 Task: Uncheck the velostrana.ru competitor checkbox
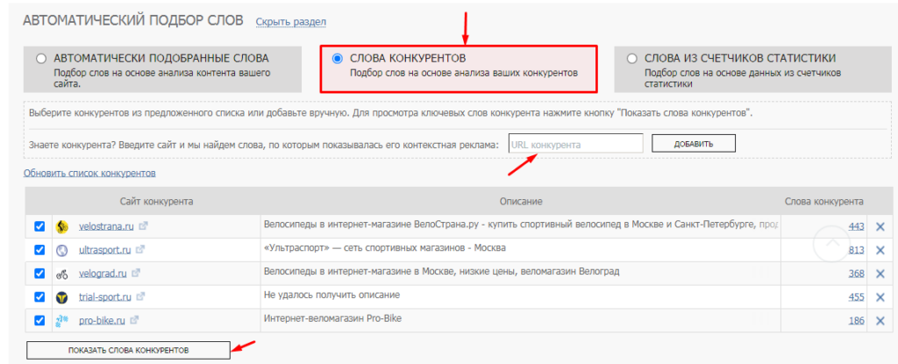(x=39, y=226)
